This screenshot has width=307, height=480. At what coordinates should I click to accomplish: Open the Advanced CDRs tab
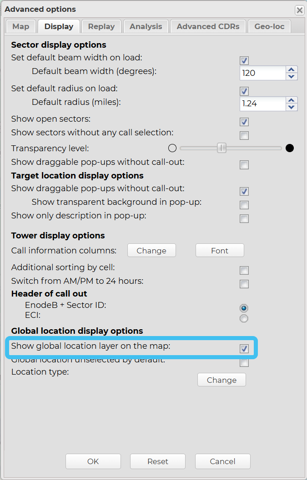208,26
